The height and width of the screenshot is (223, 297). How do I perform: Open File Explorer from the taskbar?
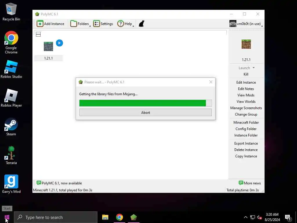(105, 217)
